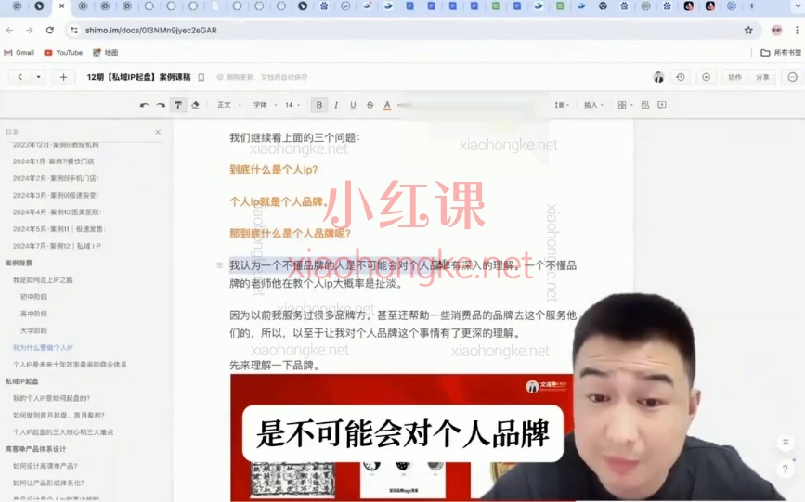Create a new document with the plus button
Screen dimensions: 805x502
64,77
